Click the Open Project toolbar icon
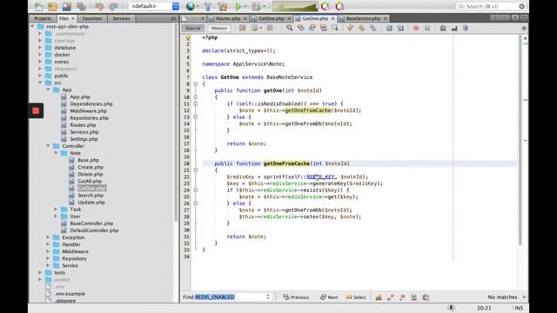This screenshot has width=557, height=313. point(67,6)
